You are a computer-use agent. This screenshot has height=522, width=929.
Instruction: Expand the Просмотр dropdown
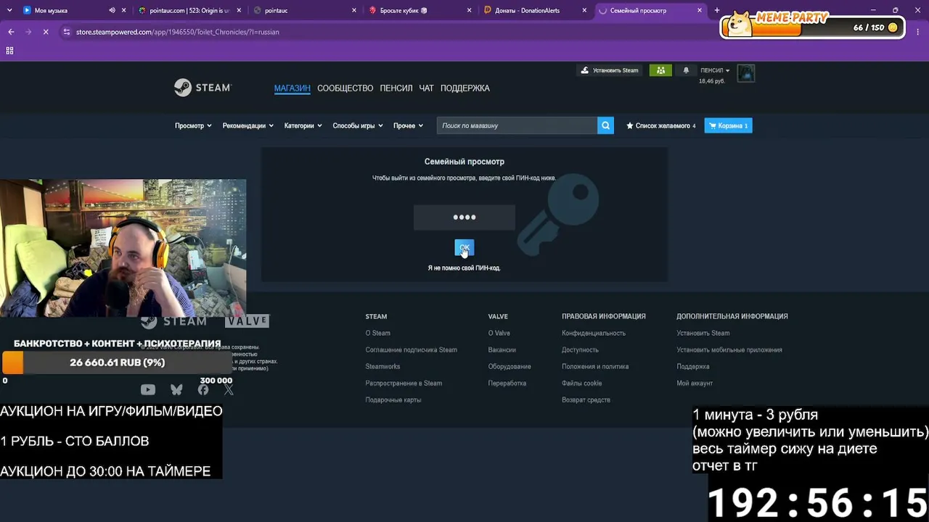[193, 125]
